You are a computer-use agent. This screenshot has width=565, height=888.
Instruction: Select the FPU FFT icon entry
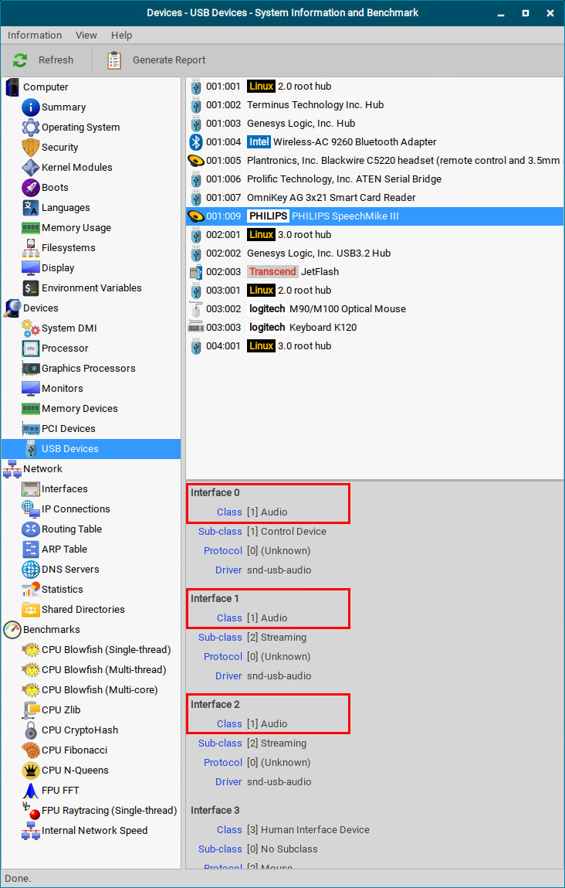click(x=31, y=790)
